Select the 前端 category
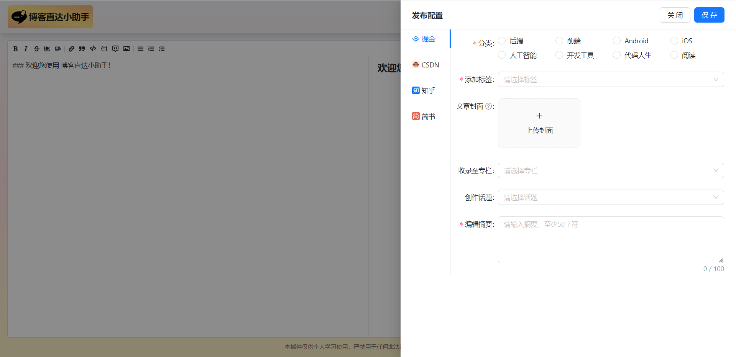This screenshot has height=357, width=736. click(559, 41)
